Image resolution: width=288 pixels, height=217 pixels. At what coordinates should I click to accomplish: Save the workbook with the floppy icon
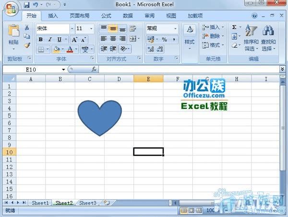[x=26, y=4]
